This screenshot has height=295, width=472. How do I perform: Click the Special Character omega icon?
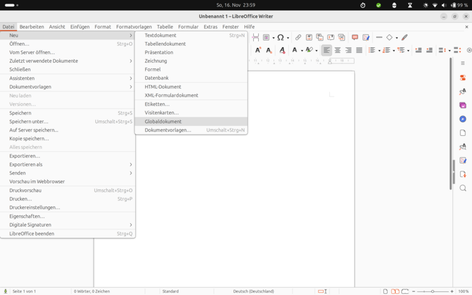(x=280, y=37)
